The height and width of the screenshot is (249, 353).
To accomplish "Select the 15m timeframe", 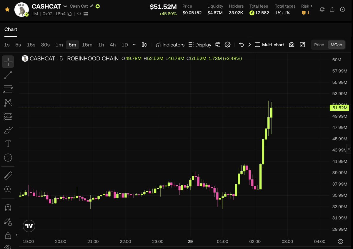I will click(x=87, y=45).
